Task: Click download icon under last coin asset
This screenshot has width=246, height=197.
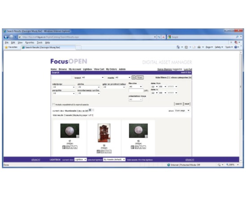Action: pos(144,147)
